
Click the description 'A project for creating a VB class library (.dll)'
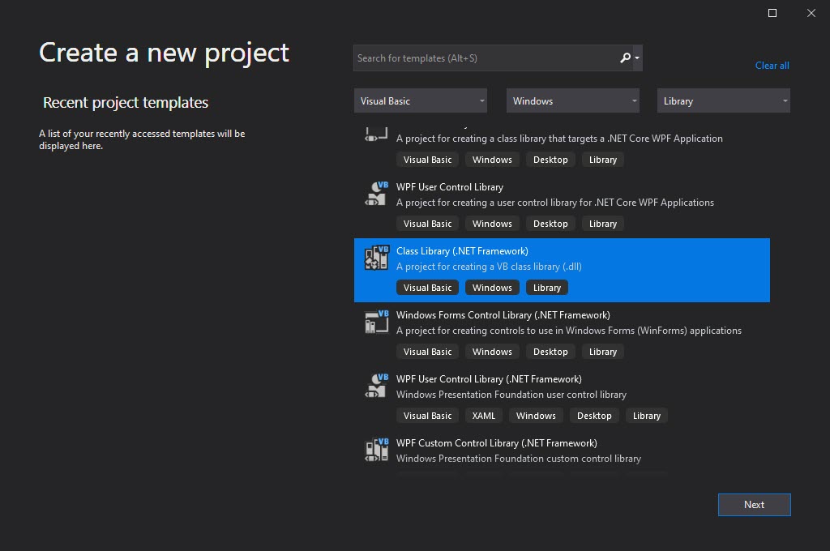[489, 267]
